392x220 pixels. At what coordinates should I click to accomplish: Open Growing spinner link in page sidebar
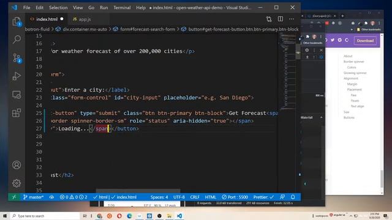click(x=355, y=73)
